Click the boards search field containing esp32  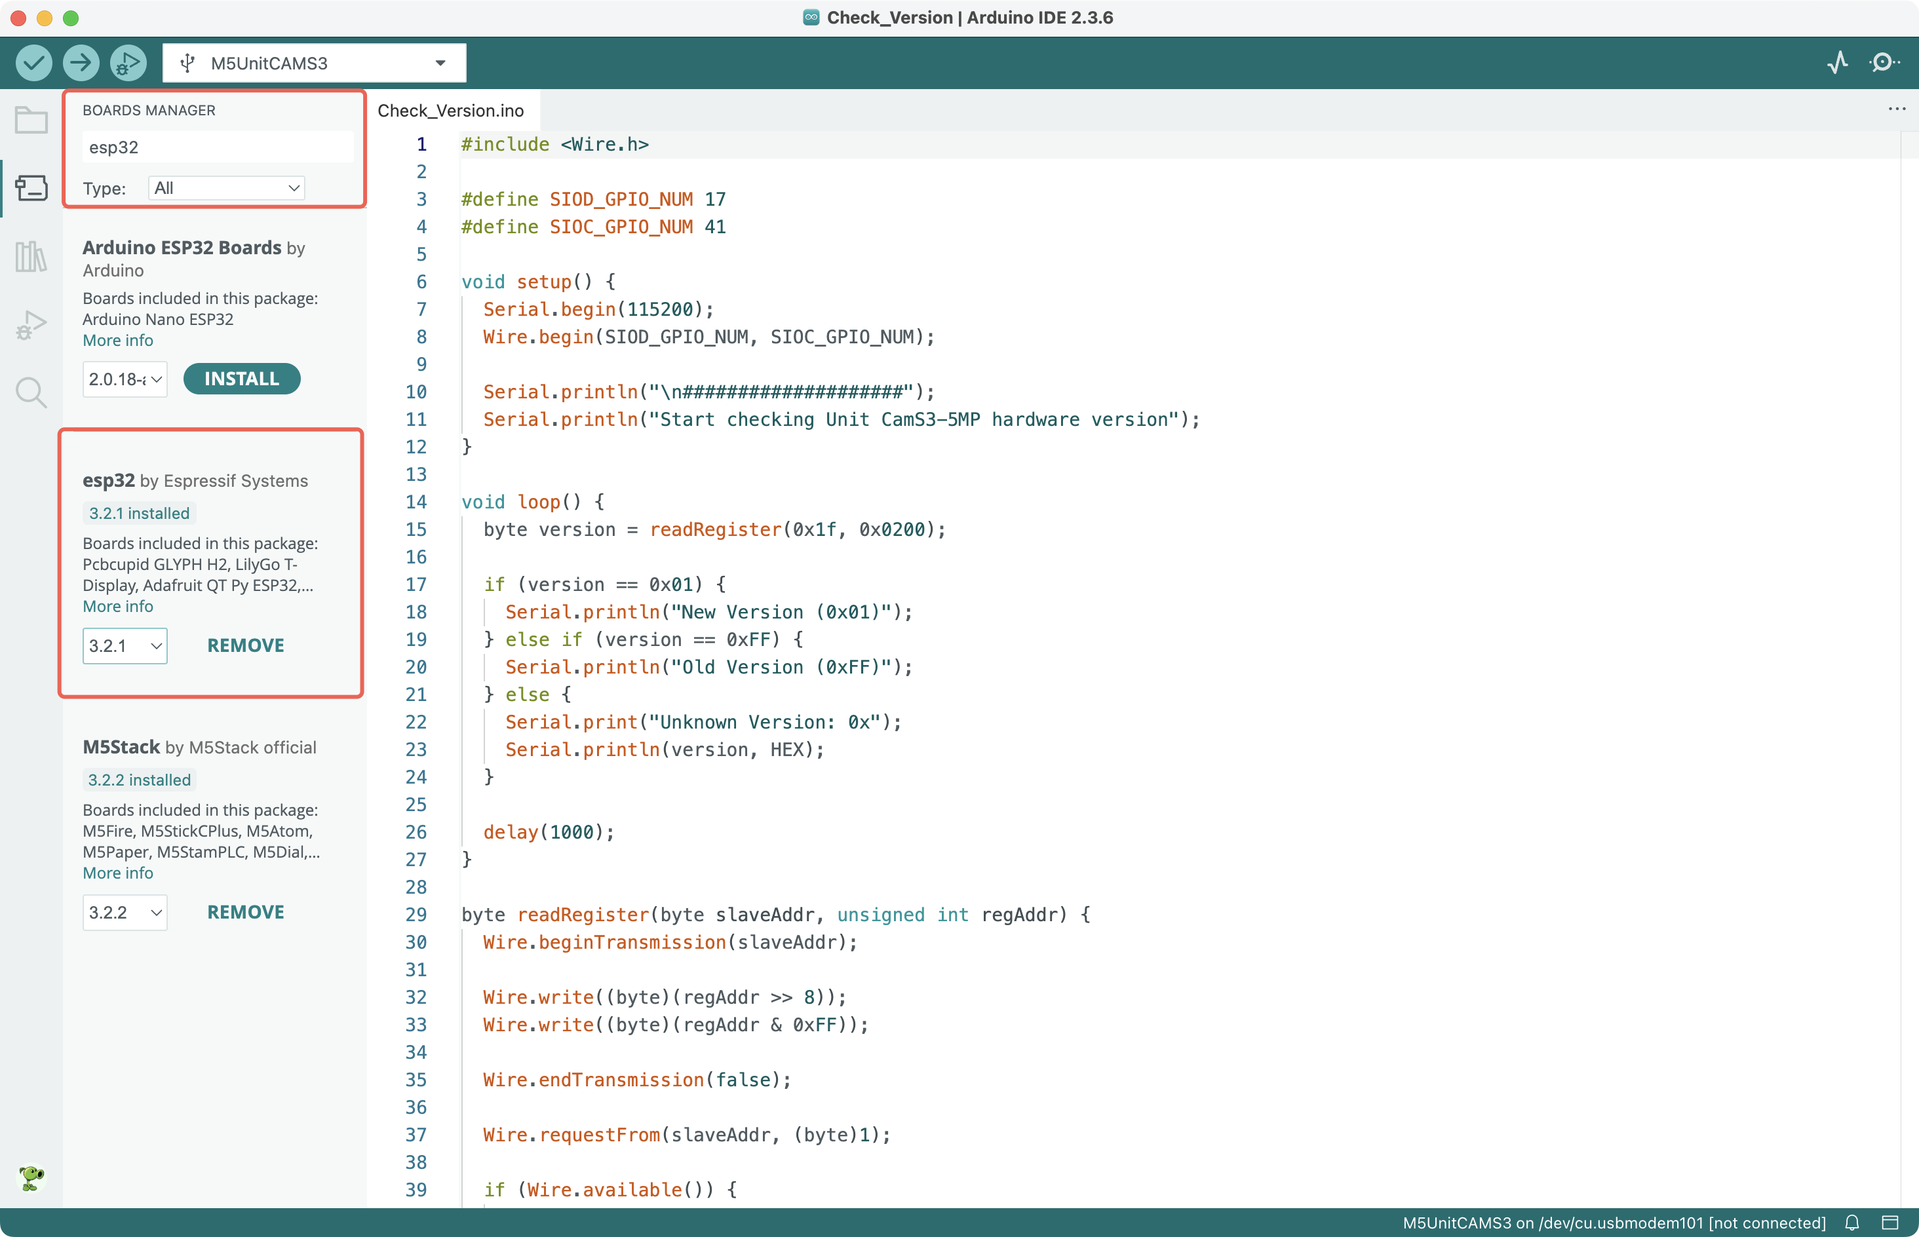click(x=218, y=147)
